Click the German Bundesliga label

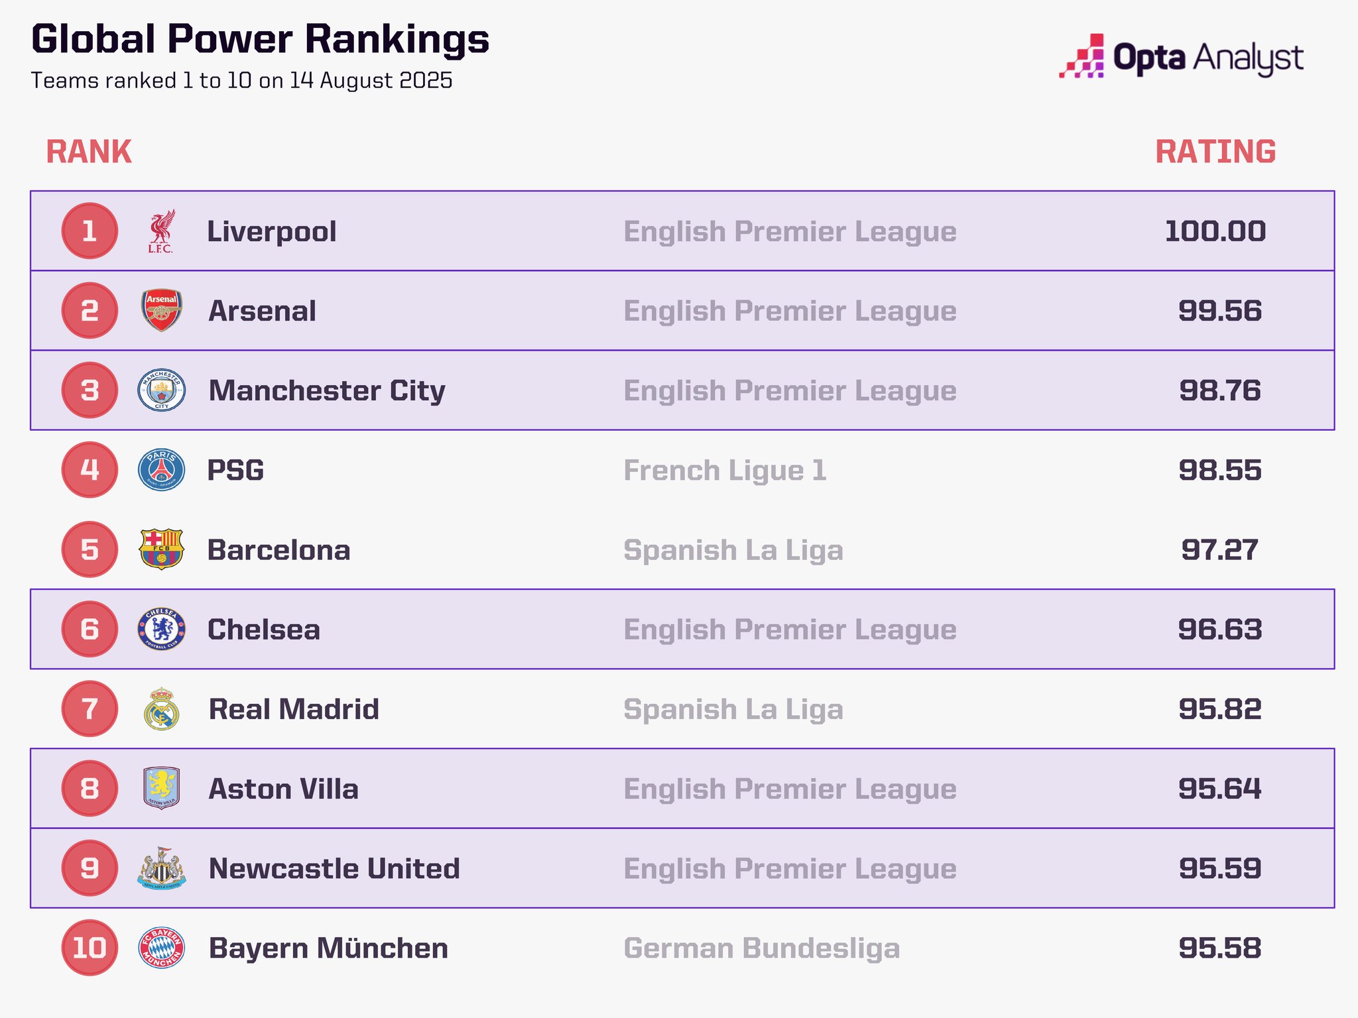point(761,948)
